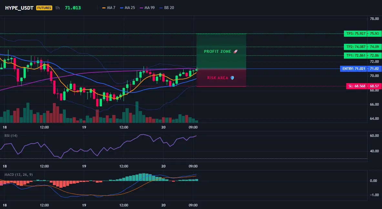The width and height of the screenshot is (382, 209).
Task: Click date 19 on main chart time axis
Action: point(84,127)
